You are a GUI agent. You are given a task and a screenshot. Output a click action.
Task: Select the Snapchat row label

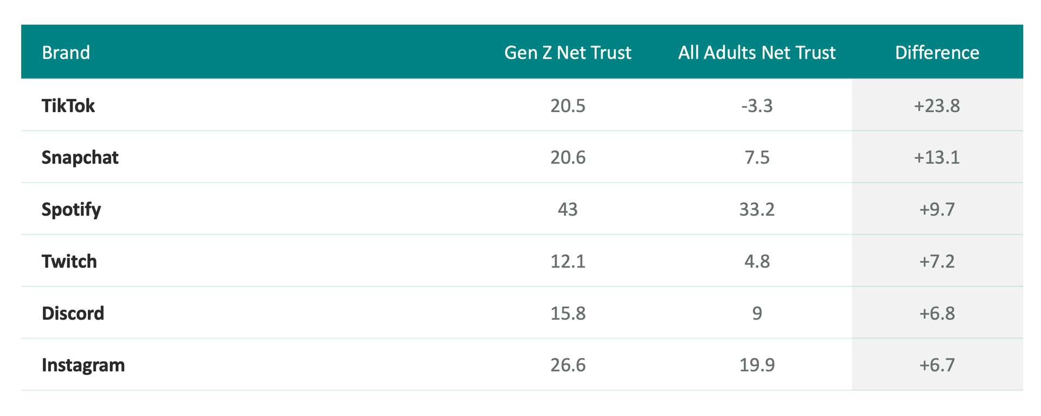pos(80,158)
